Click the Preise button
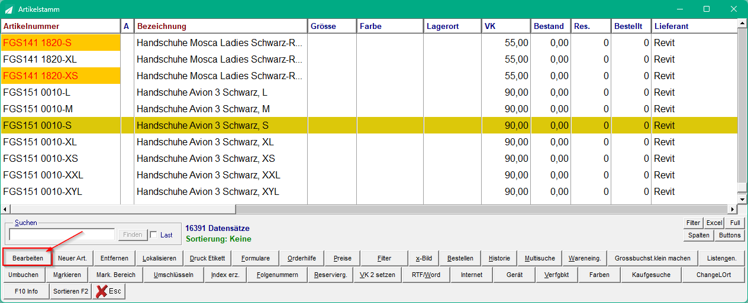748x303 pixels. tap(343, 258)
